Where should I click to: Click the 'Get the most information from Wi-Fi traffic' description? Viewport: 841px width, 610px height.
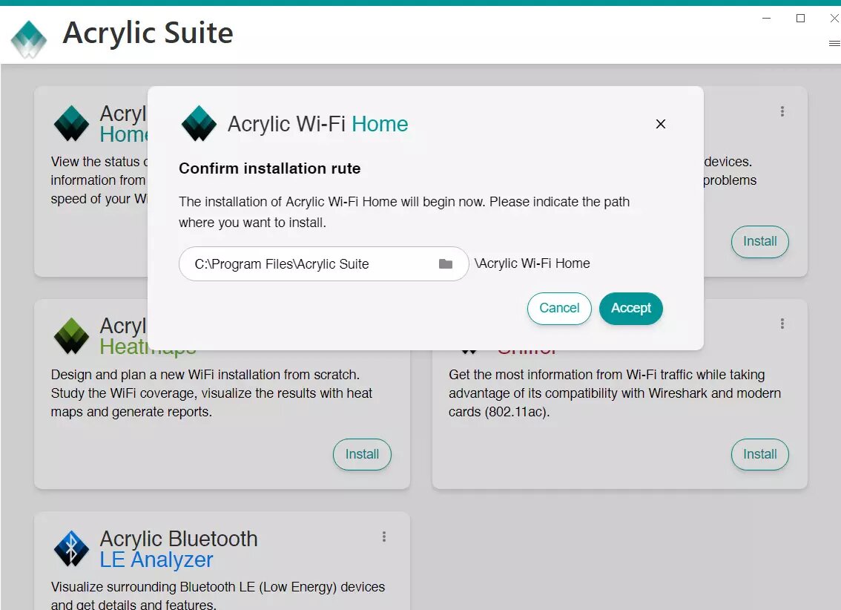pyautogui.click(x=615, y=393)
